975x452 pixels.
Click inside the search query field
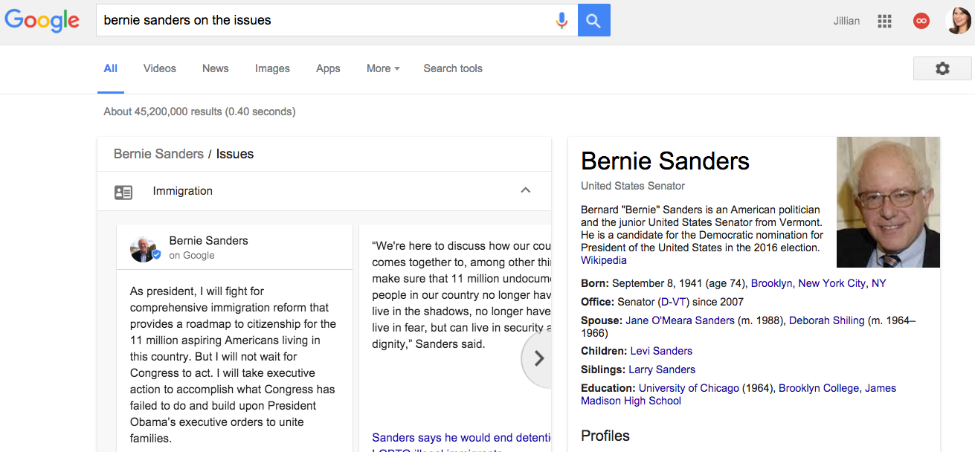click(326, 20)
